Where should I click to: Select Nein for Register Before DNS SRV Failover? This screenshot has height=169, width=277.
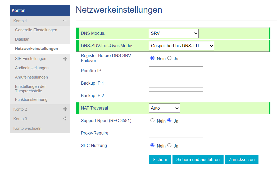152,58
